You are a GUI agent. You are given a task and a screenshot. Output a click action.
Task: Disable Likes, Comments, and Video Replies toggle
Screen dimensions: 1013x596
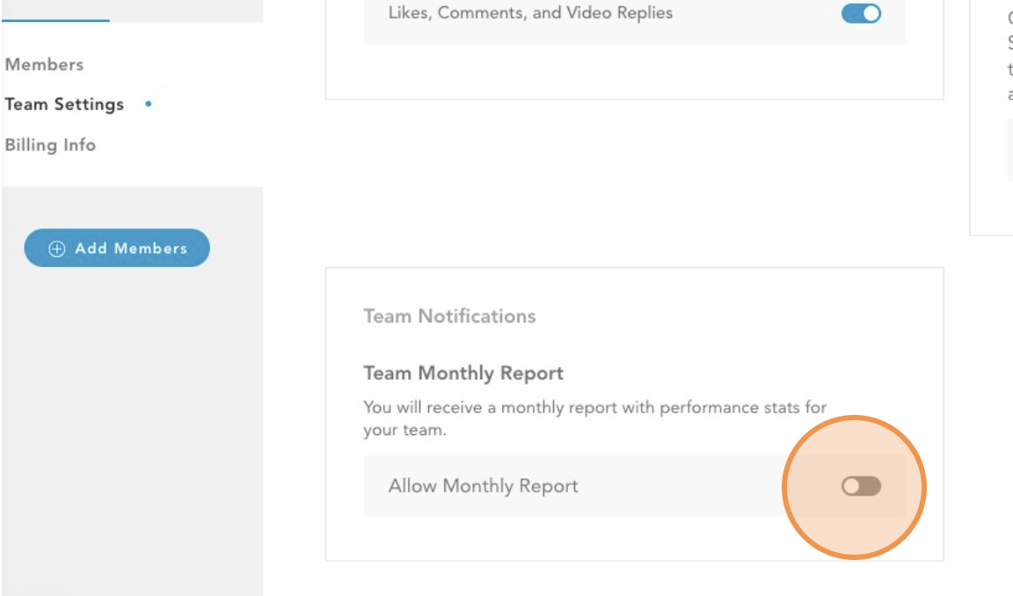point(861,13)
